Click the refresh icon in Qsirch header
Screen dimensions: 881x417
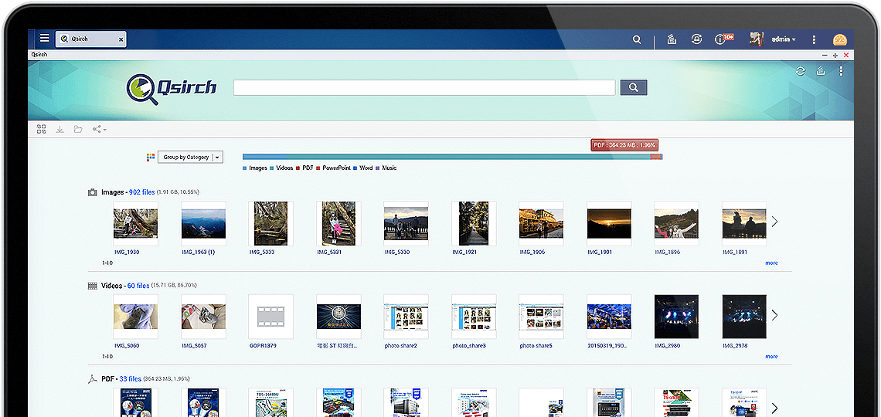pos(801,71)
